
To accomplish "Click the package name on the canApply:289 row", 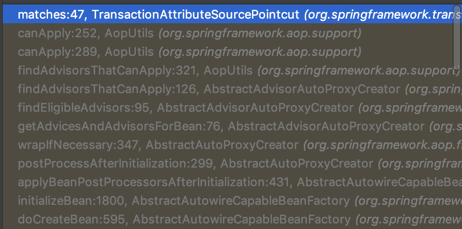I will [x=259, y=52].
